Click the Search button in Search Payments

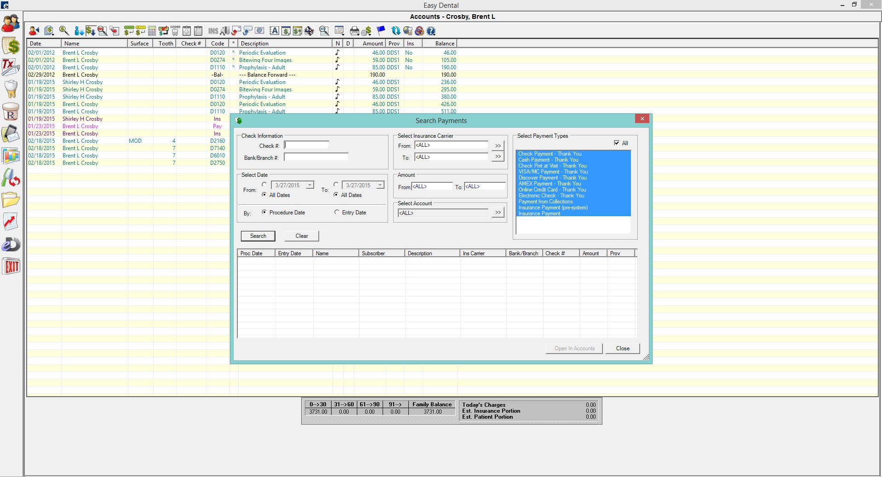point(258,236)
